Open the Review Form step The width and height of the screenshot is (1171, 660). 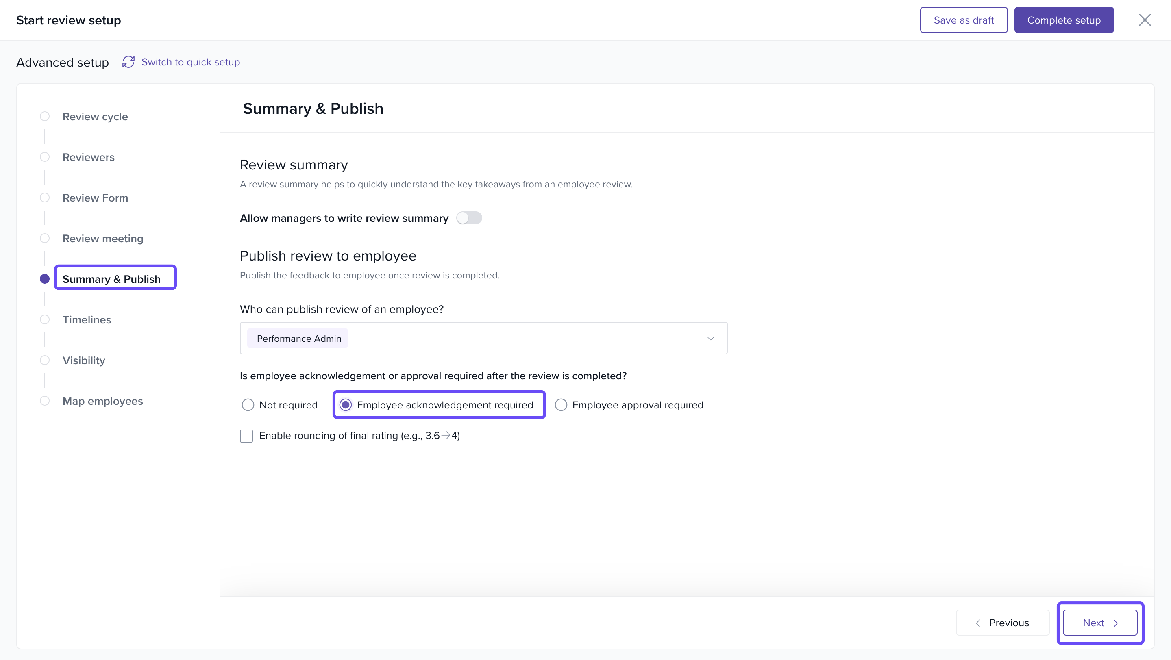pos(95,198)
